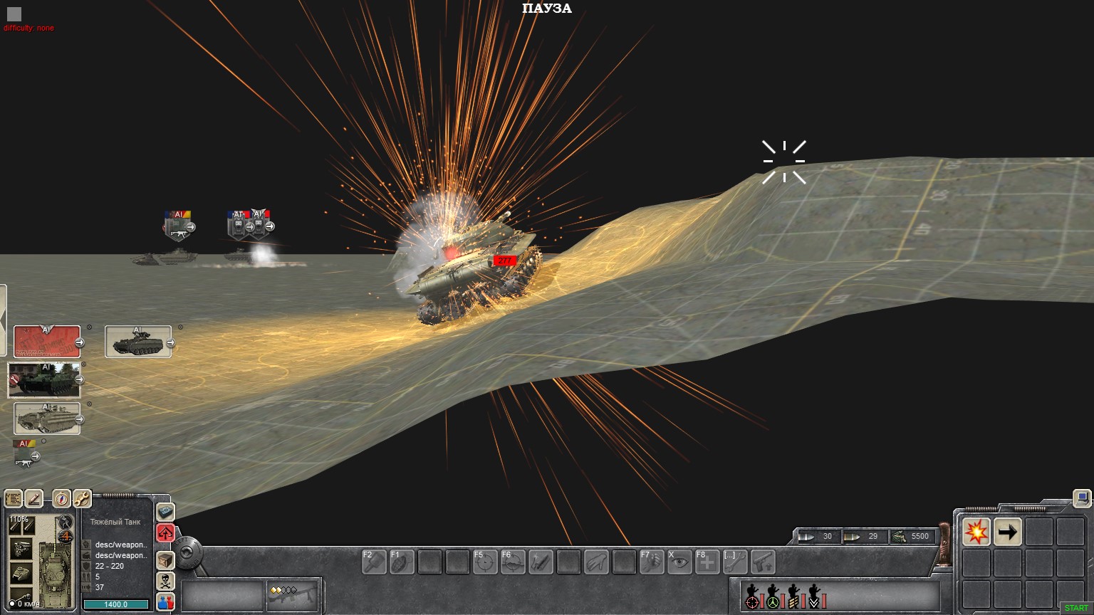Viewport: 1094px width, 615px height.
Task: Select the black arrow move order
Action: pos(1008,532)
